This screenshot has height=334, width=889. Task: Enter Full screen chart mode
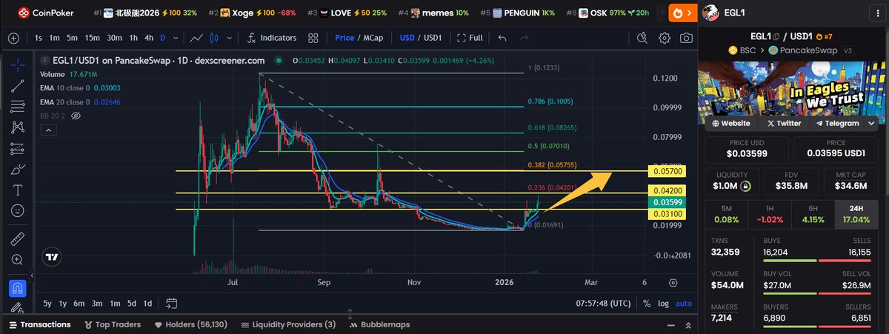pos(470,38)
